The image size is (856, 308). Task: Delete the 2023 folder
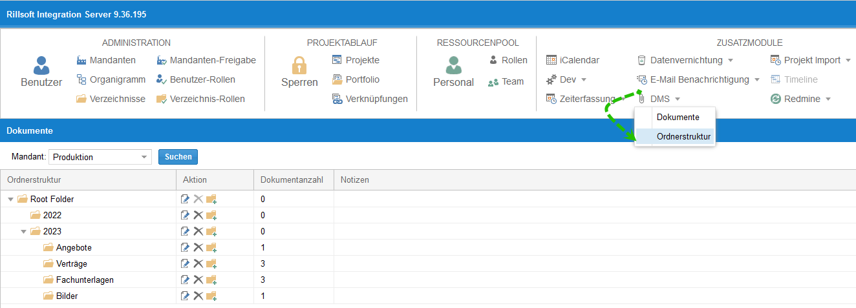[198, 231]
